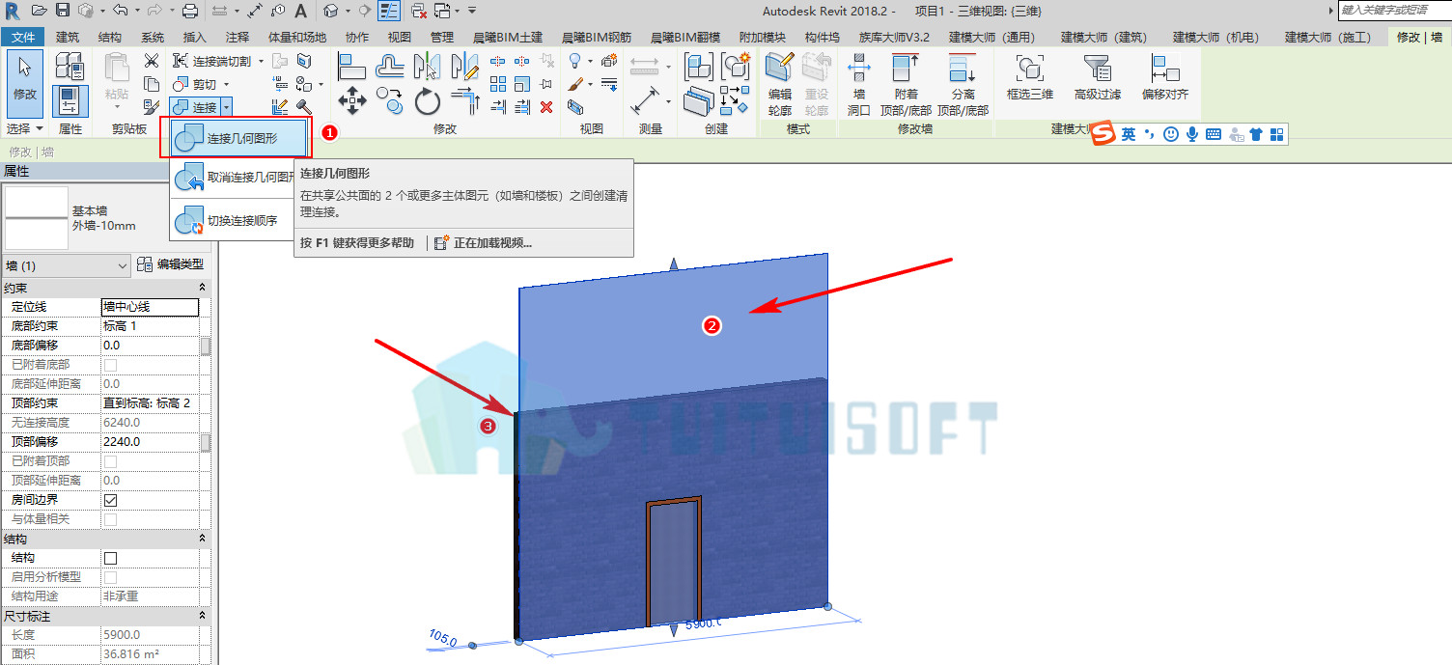The width and height of the screenshot is (1452, 665).
Task: Open the 建筑 ribbon tab
Action: point(68,37)
